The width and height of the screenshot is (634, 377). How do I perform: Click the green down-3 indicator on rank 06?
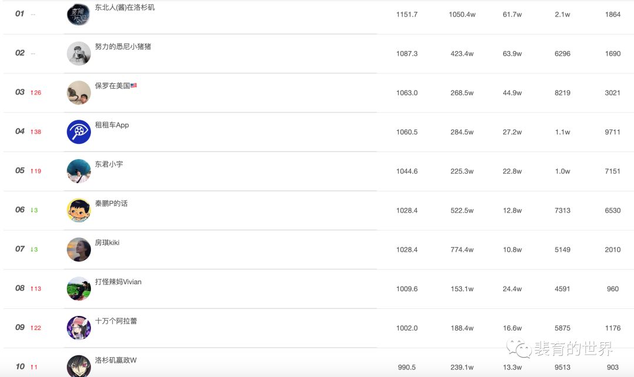(x=34, y=210)
